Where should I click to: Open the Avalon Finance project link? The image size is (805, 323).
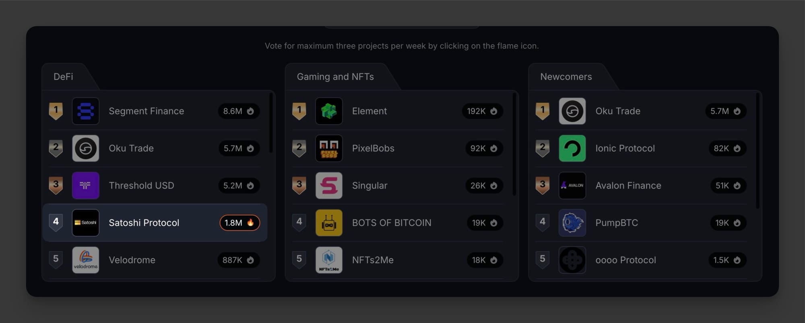tap(628, 186)
